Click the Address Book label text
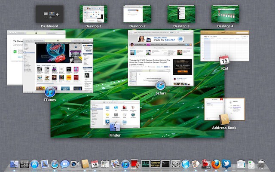The width and height of the screenshot is (275, 172). click(224, 128)
